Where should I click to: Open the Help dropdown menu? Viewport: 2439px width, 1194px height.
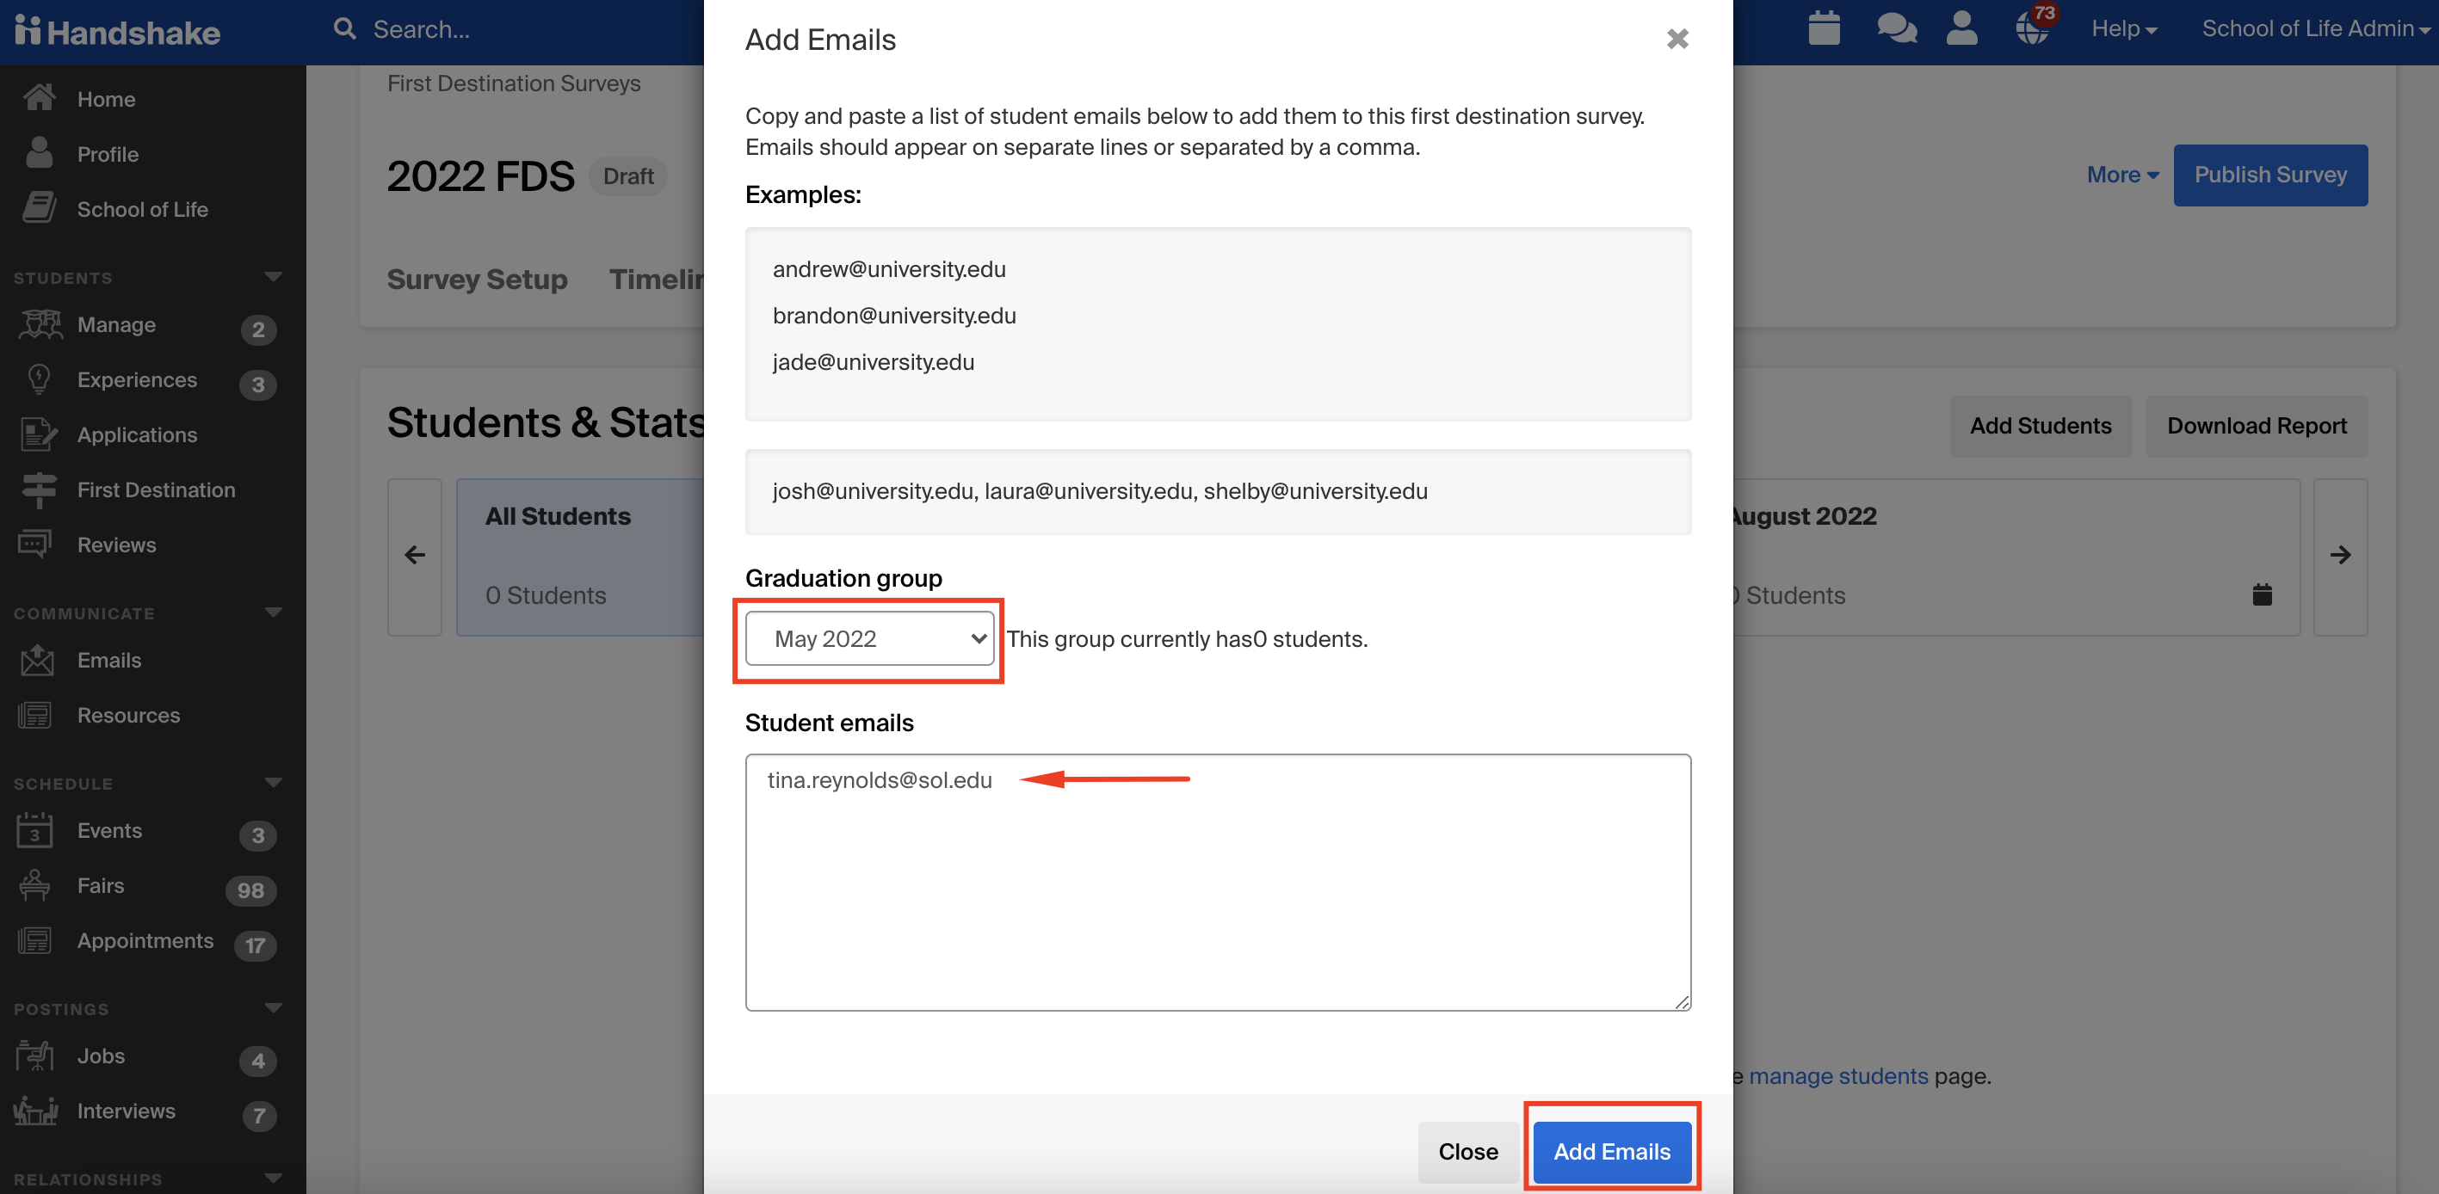point(2124,29)
